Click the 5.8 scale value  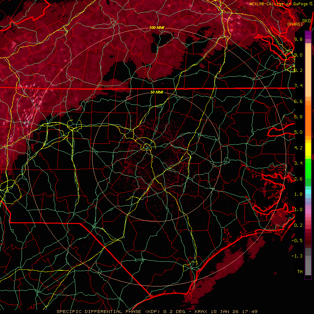298,117
